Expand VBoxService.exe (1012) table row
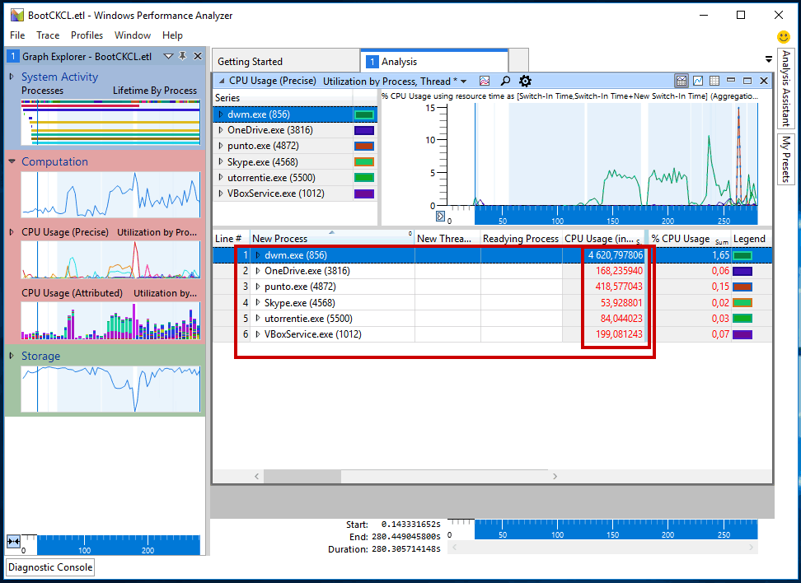The image size is (801, 583). 258,333
